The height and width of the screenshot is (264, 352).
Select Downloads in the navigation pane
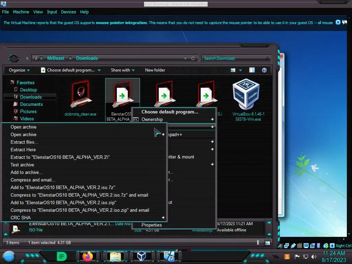31,97
